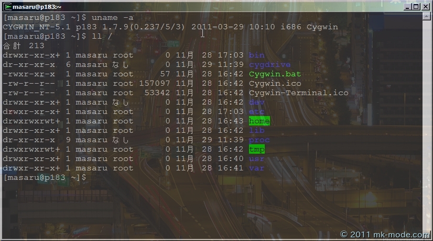Click the highlighted tmp directory entry

(256, 149)
